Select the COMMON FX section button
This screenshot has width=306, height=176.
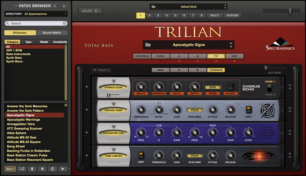point(216,70)
